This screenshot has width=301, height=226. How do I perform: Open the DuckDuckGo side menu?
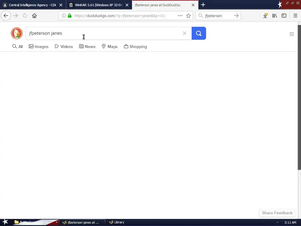292,34
